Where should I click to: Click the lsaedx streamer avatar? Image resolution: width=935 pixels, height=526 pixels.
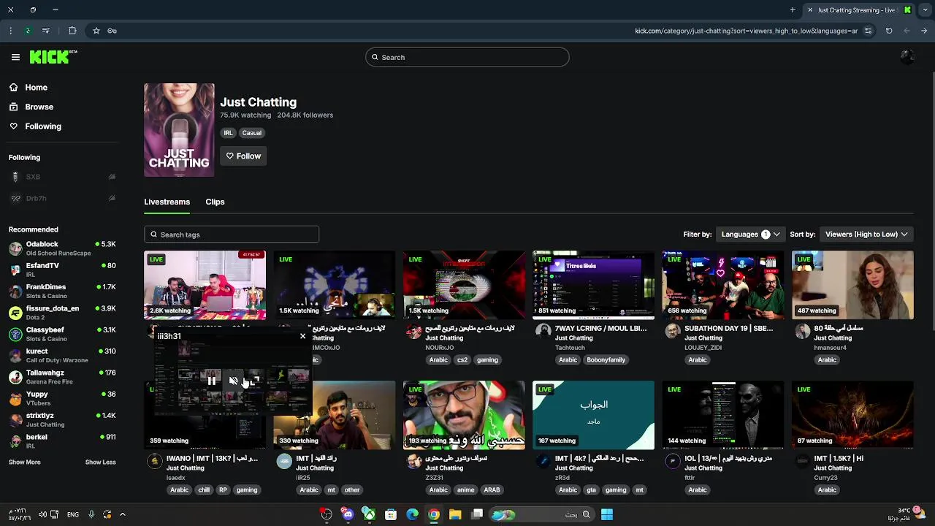tap(154, 461)
